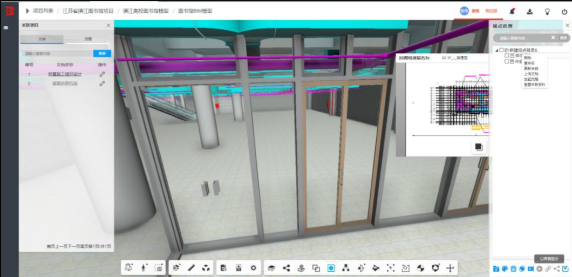The height and width of the screenshot is (277, 572).
Task: Click the walk-mode person icon
Action: pyautogui.click(x=144, y=268)
